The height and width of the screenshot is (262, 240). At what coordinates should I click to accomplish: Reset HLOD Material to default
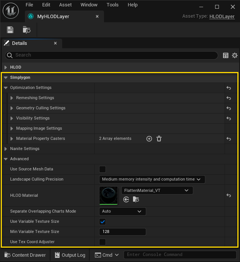(x=229, y=195)
